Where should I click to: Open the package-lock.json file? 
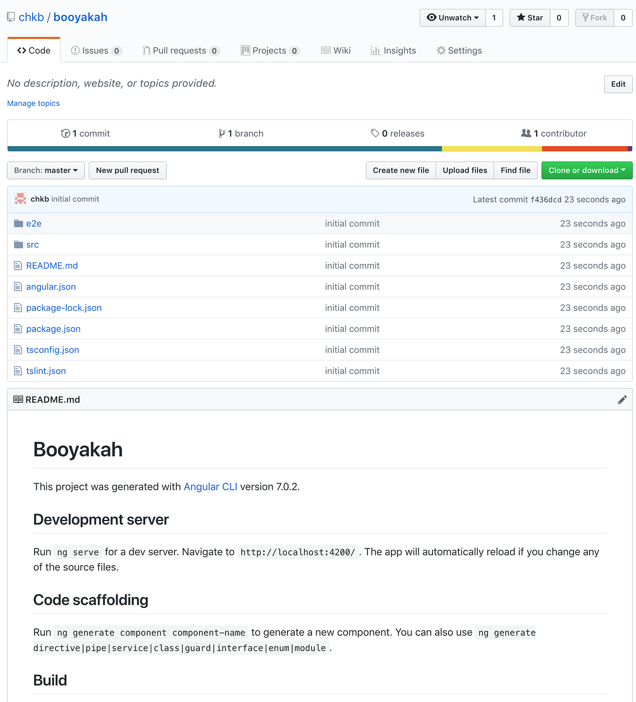(x=64, y=307)
